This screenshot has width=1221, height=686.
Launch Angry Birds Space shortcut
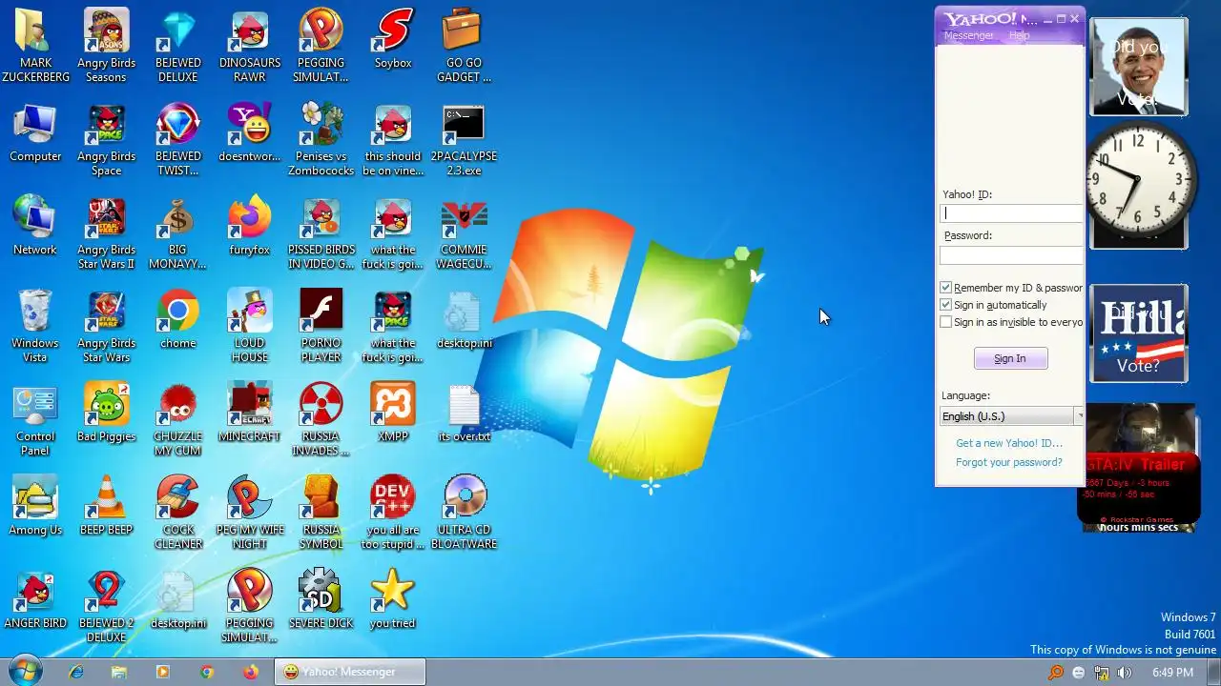pos(107,139)
